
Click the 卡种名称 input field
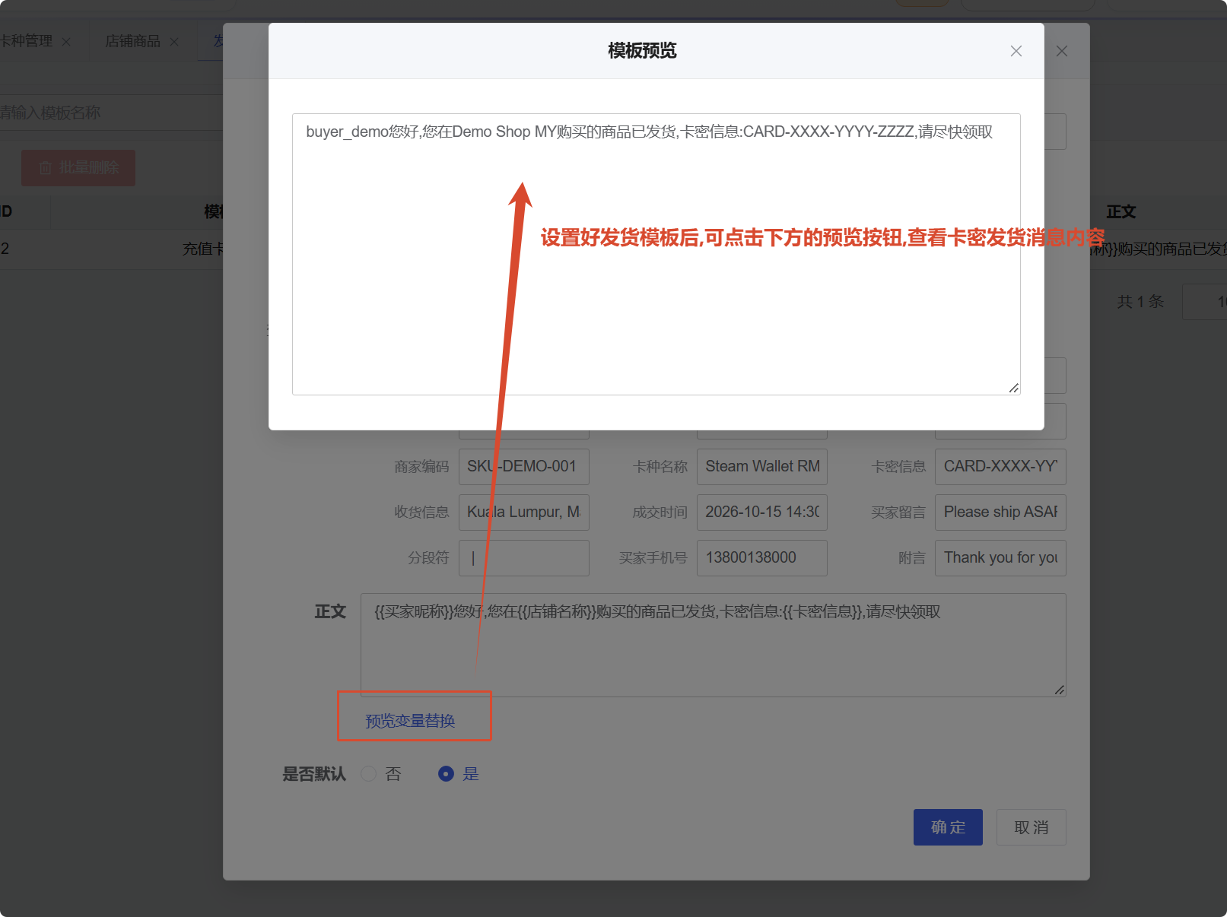coord(761,467)
